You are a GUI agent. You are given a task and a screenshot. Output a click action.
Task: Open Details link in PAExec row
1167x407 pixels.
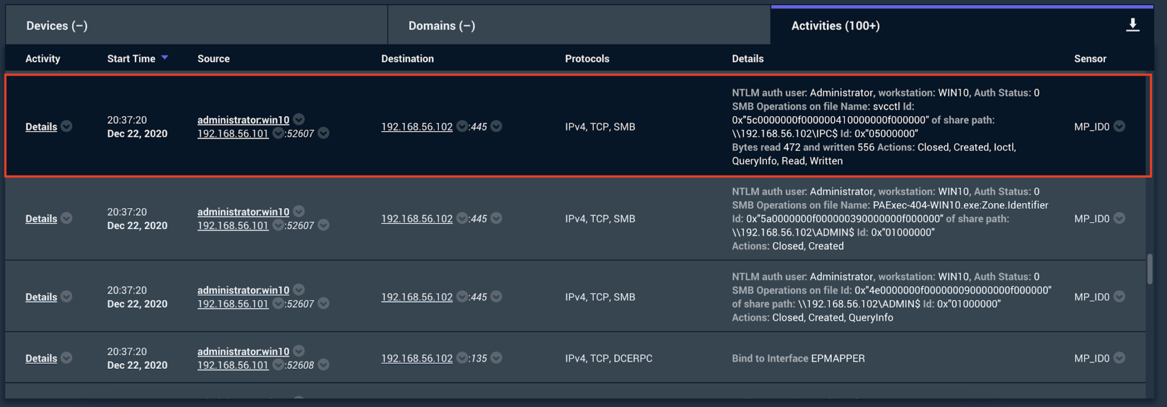coord(41,218)
